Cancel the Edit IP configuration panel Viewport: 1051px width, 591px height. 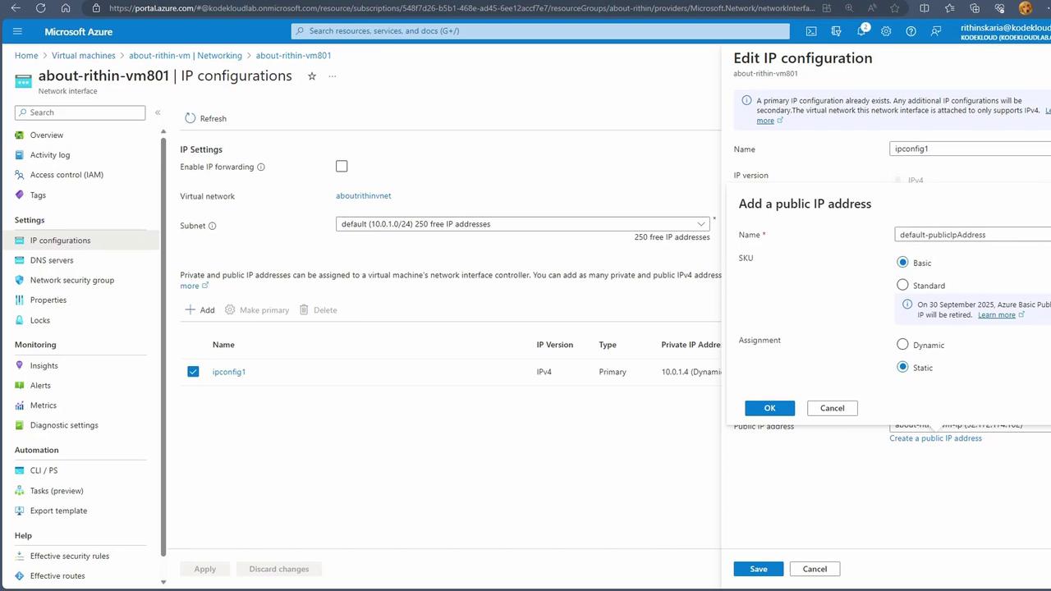[x=815, y=569]
